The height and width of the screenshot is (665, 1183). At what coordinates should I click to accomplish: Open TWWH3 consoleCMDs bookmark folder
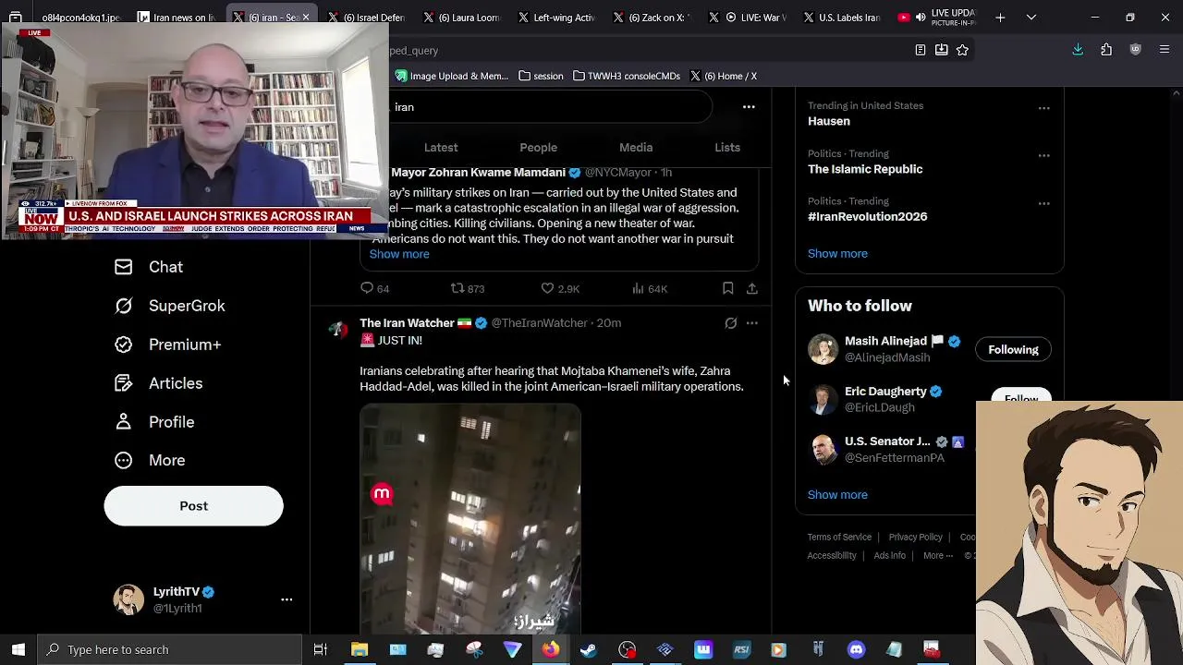(x=627, y=76)
